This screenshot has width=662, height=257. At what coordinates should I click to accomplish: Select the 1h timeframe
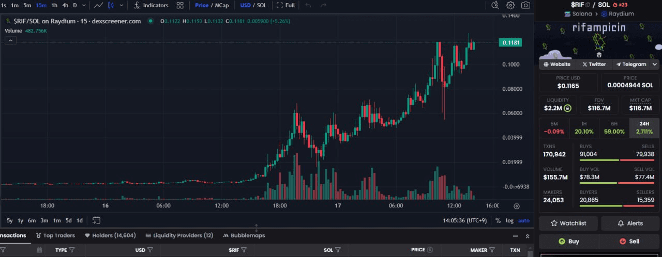[54, 5]
